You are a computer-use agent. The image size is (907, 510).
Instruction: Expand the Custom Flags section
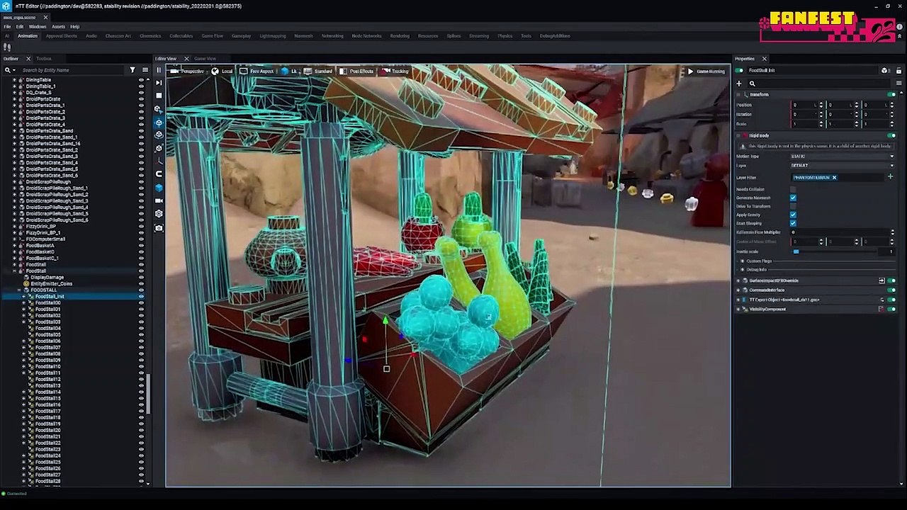pos(743,261)
